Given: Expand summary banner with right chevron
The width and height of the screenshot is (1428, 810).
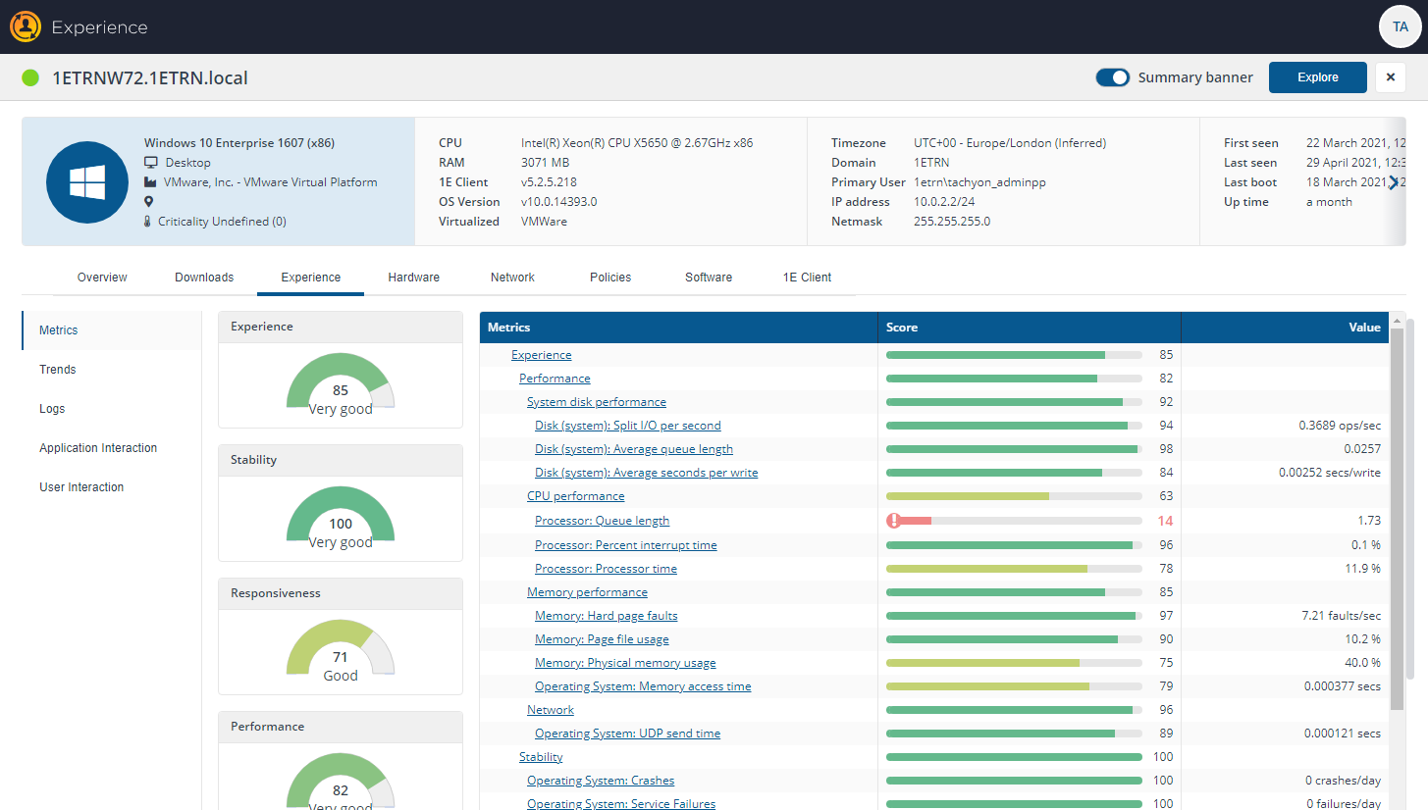Looking at the screenshot, I should [1393, 182].
